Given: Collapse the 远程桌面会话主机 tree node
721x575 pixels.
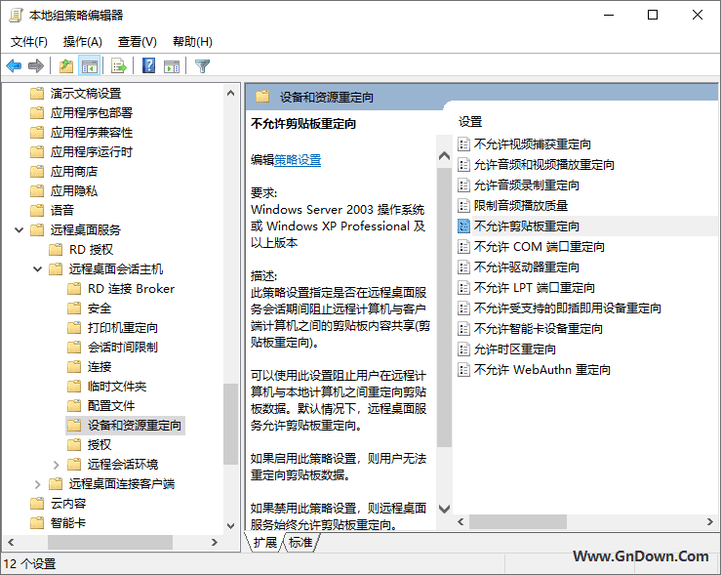Looking at the screenshot, I should (x=38, y=268).
